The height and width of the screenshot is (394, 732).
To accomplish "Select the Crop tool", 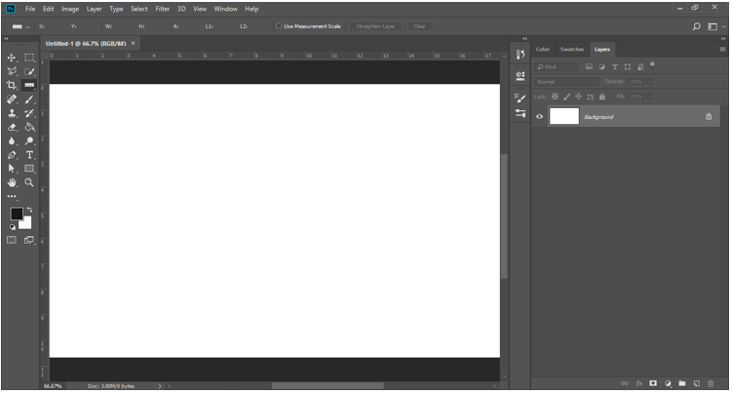I will (x=12, y=86).
